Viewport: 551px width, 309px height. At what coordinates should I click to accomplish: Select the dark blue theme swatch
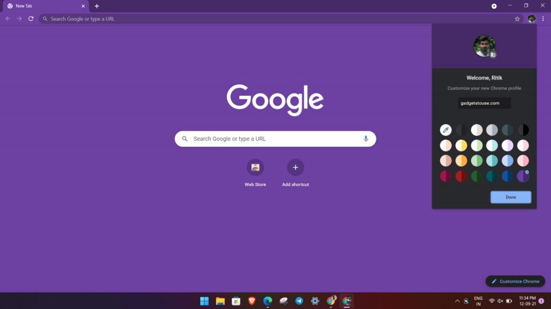(507, 176)
